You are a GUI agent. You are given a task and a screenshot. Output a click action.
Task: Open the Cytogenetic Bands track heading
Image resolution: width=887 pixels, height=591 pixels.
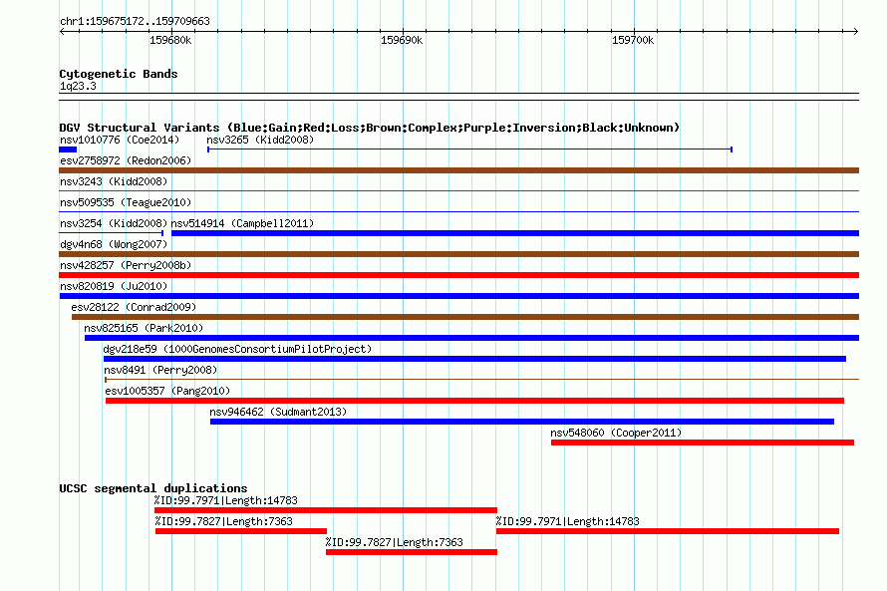(119, 74)
